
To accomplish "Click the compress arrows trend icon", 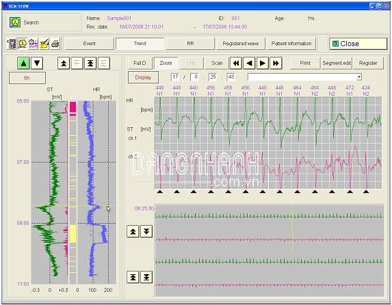I will (90, 63).
